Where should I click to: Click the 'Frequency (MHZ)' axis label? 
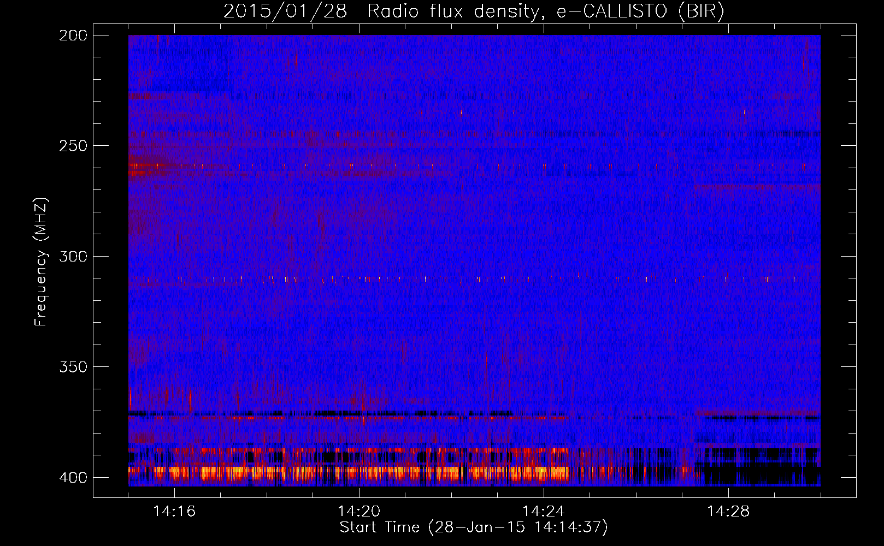tap(41, 262)
